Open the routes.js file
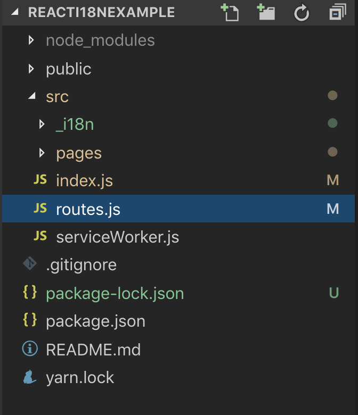 [x=88, y=210]
